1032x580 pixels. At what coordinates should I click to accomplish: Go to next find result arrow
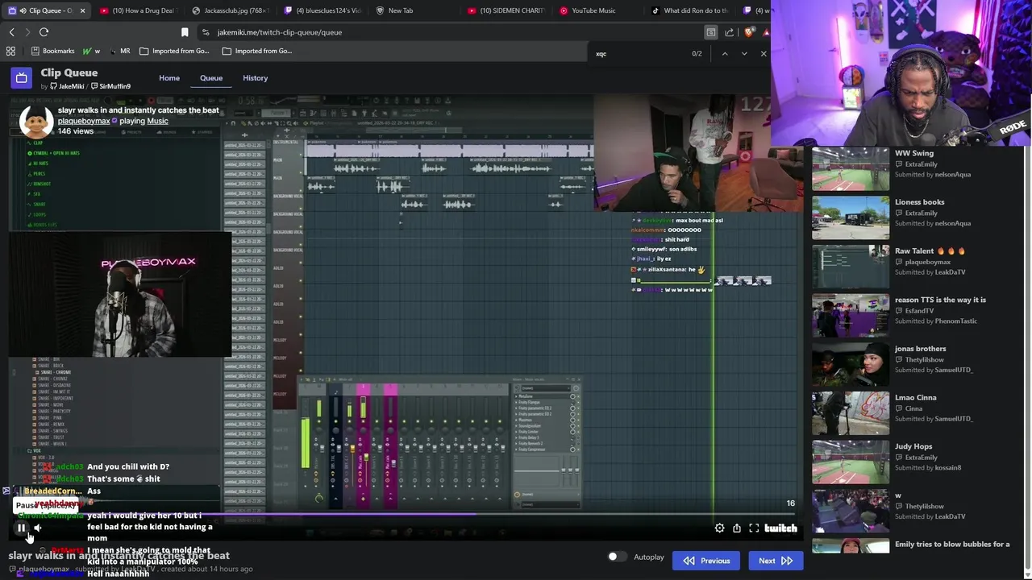coord(744,54)
